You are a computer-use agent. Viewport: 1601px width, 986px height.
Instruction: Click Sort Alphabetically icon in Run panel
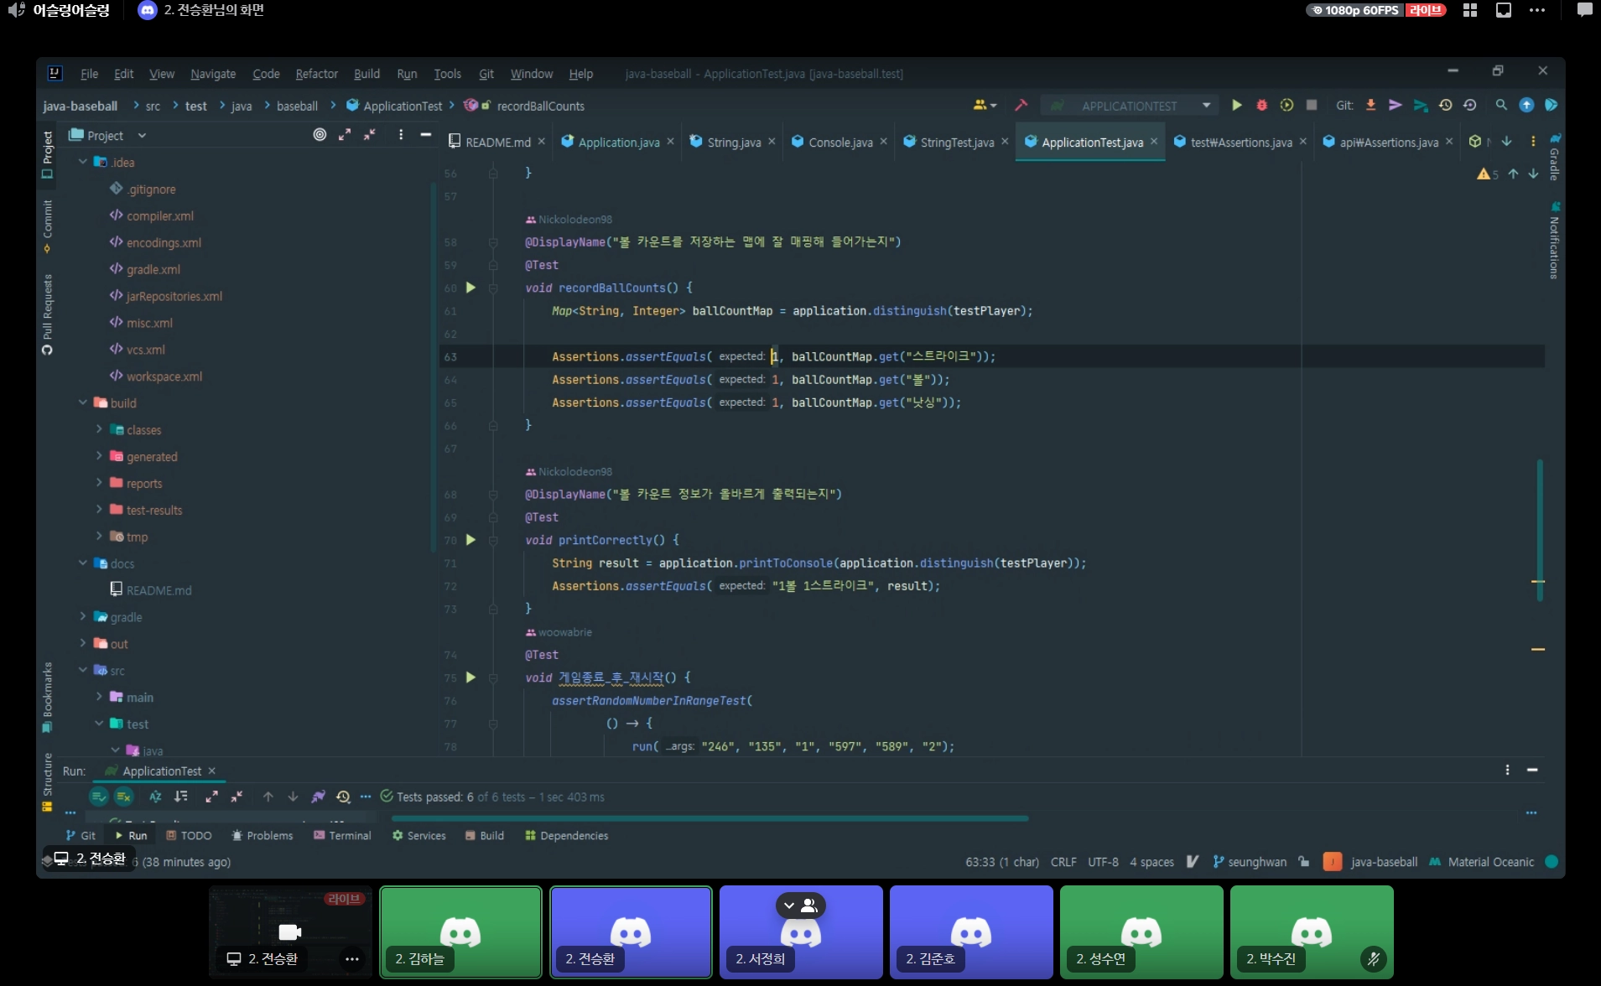pos(155,797)
